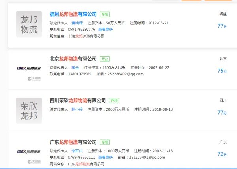Open 广东龙邦物流有限公司 company title

point(73,142)
